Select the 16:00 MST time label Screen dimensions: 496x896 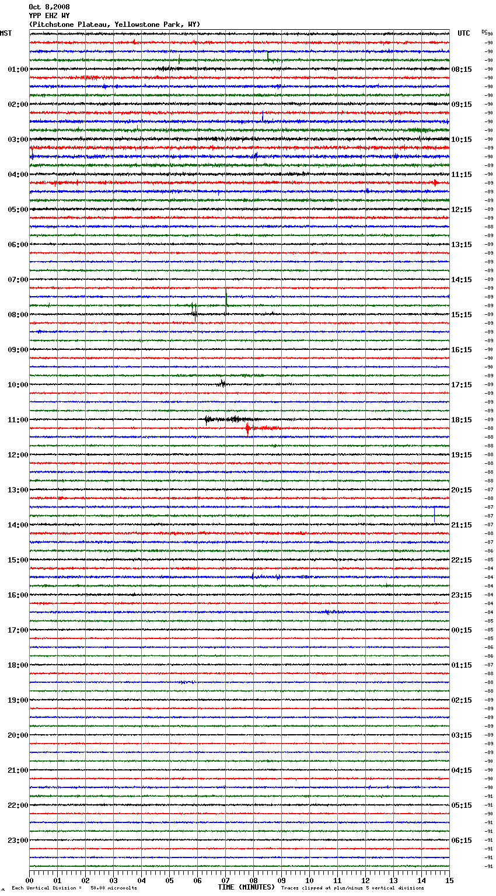pyautogui.click(x=18, y=595)
